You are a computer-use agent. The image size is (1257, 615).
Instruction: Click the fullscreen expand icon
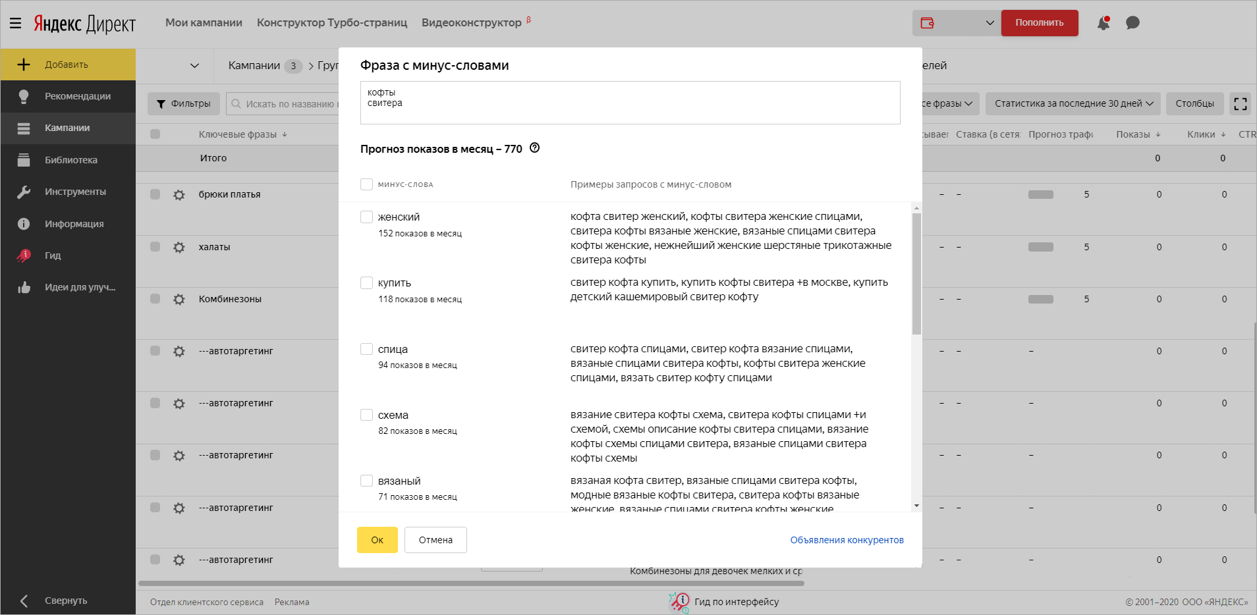click(1241, 103)
